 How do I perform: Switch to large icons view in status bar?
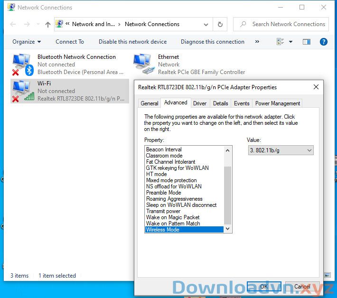tap(328, 275)
